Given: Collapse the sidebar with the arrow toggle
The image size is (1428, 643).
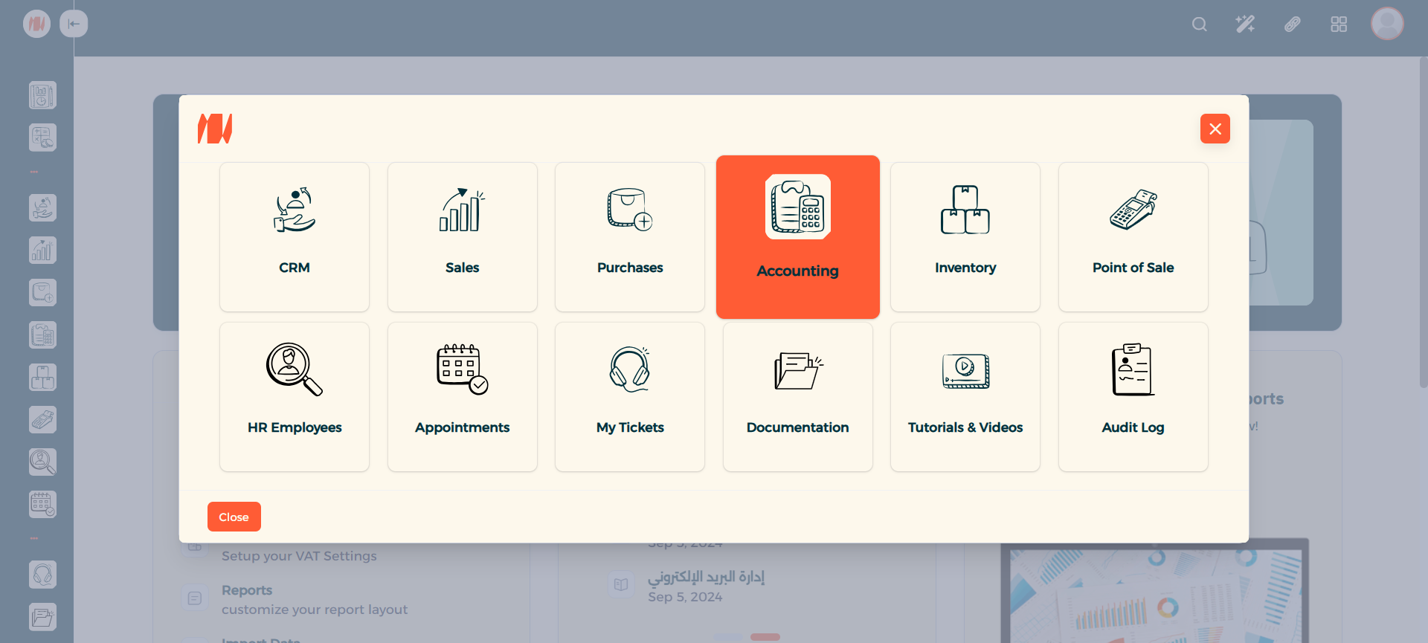Looking at the screenshot, I should 74,24.
